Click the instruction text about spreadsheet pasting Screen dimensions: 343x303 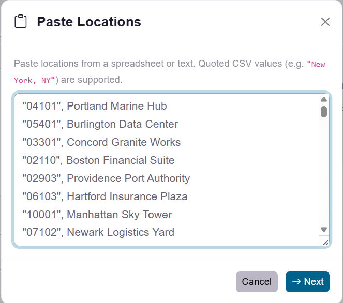tap(129, 64)
